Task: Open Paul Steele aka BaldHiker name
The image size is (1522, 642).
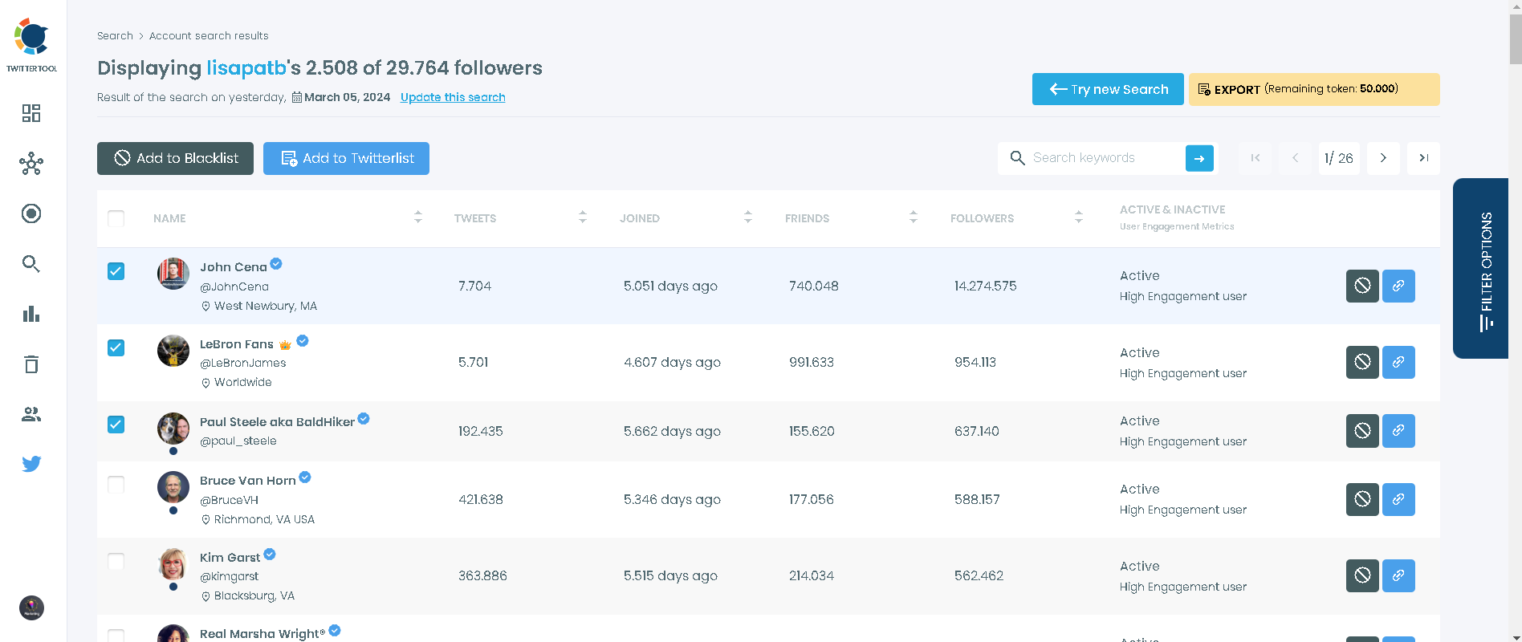Action: point(277,422)
